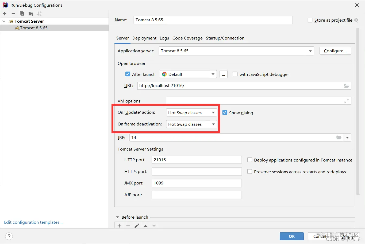365x244 pixels.
Task: Move configuration into new folder
Action: [31, 14]
